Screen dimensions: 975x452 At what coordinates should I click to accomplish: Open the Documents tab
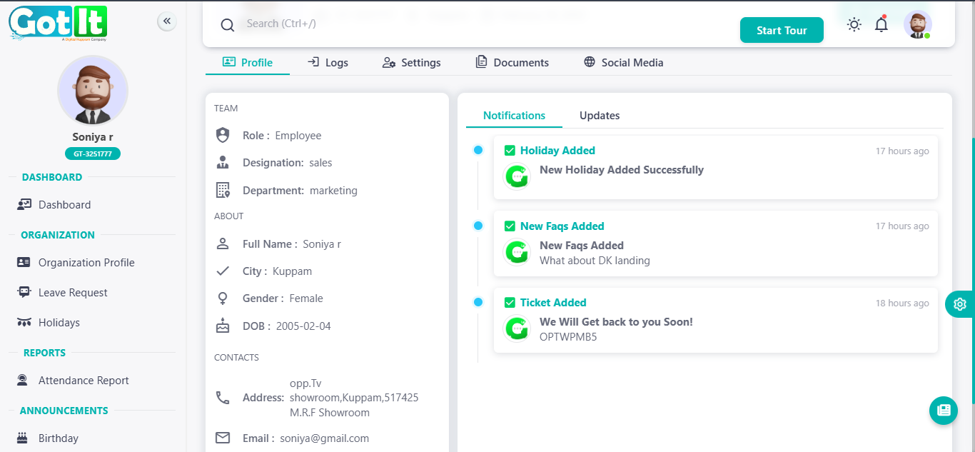tap(512, 62)
